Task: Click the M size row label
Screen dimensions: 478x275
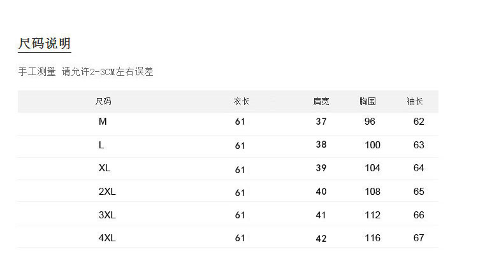Action: pyautogui.click(x=103, y=122)
